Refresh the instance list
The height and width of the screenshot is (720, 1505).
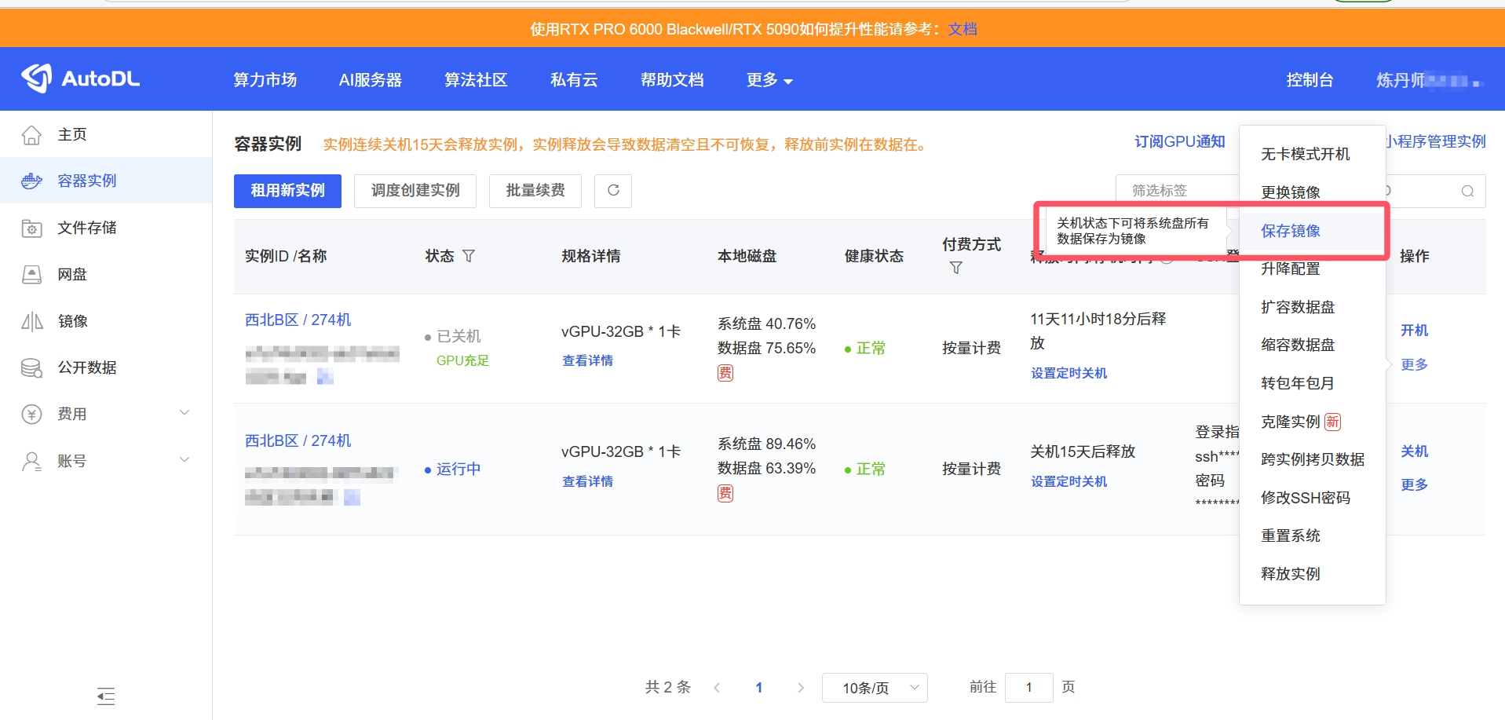pos(612,191)
